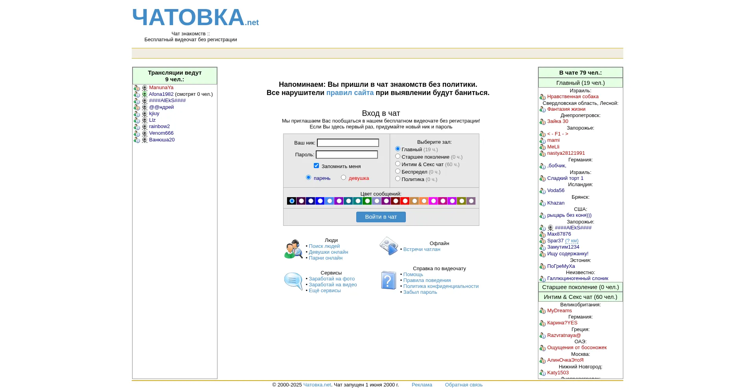The height and width of the screenshot is (390, 755).
Task: Uncheck the Запомнить меня checkbox
Action: (x=316, y=165)
